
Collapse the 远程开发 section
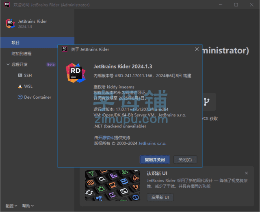click(x=8, y=64)
